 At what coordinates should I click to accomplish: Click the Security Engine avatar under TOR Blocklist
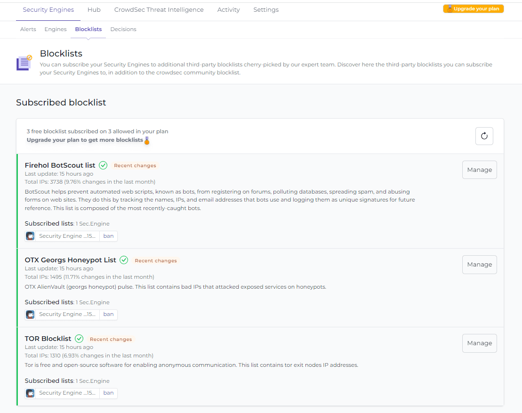pos(30,393)
